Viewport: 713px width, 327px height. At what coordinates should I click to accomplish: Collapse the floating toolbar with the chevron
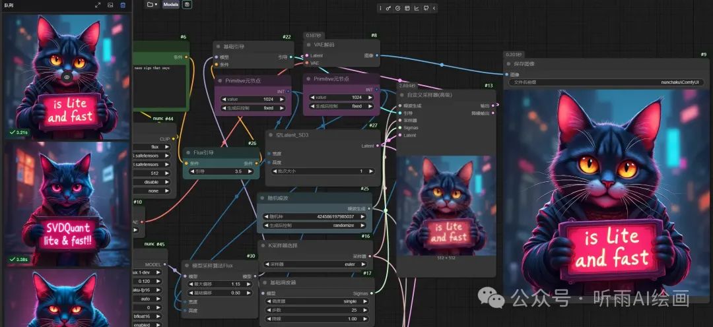point(434,8)
